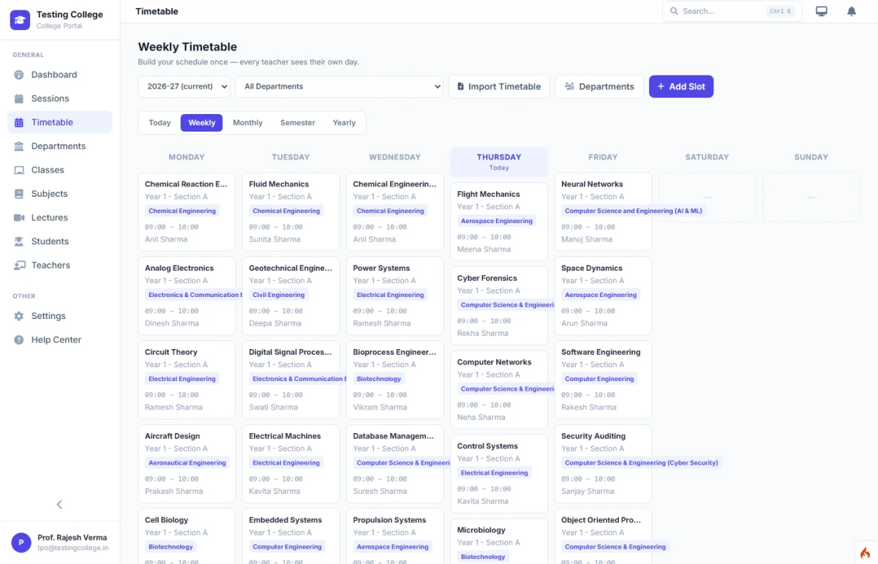Click the Classes icon in the sidebar
Viewport: 878px width, 564px height.
click(x=19, y=170)
